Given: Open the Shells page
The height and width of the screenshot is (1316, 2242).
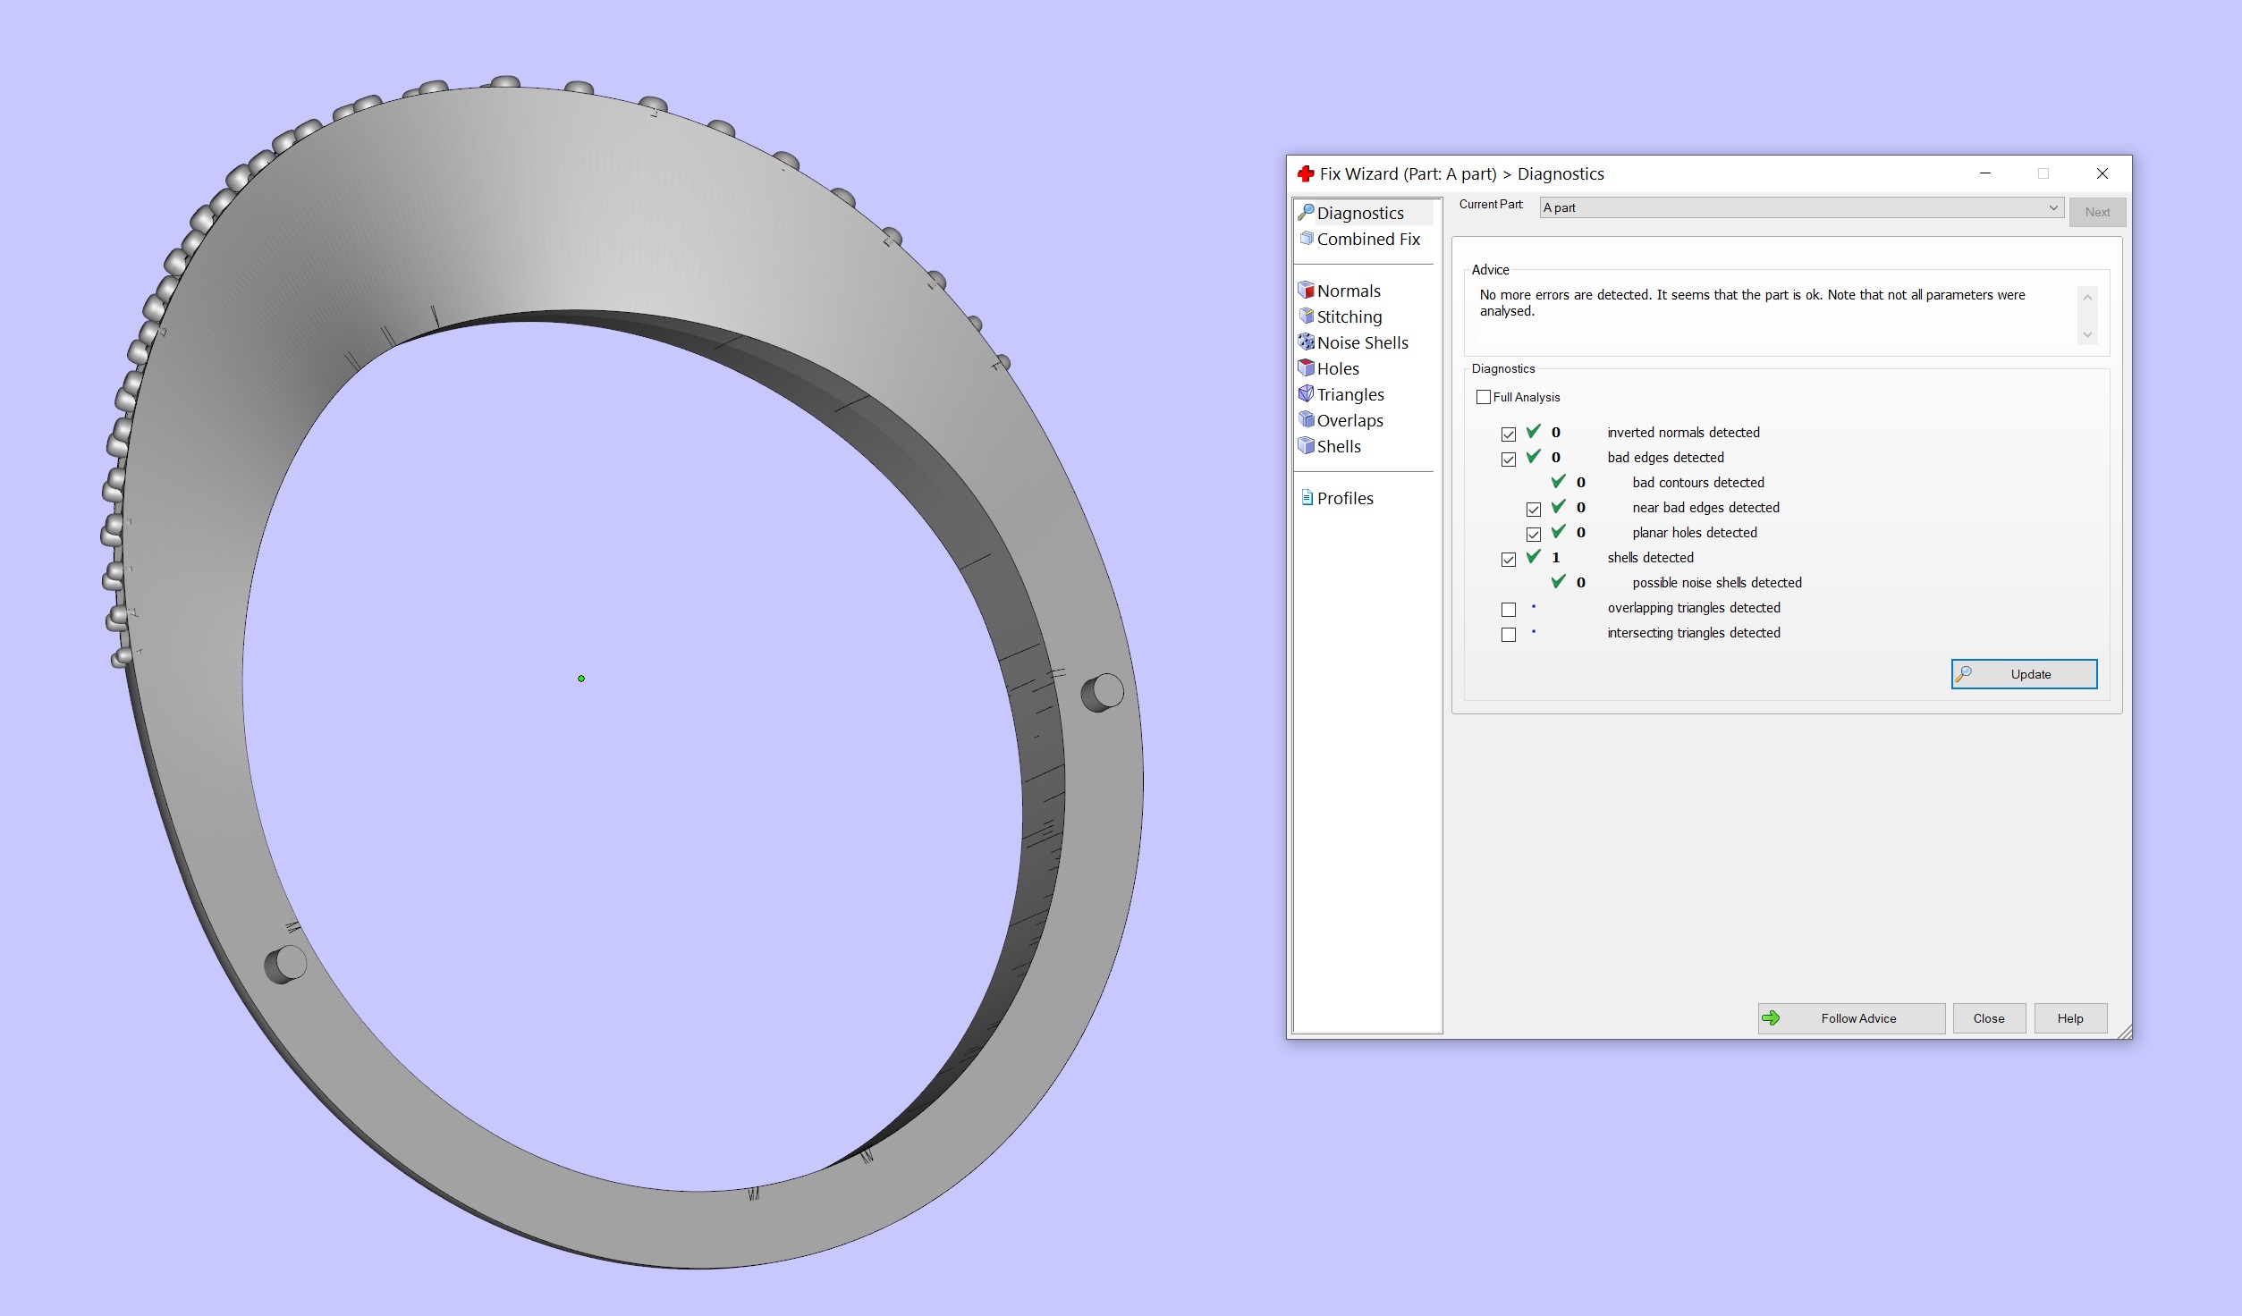Looking at the screenshot, I should tap(1339, 446).
